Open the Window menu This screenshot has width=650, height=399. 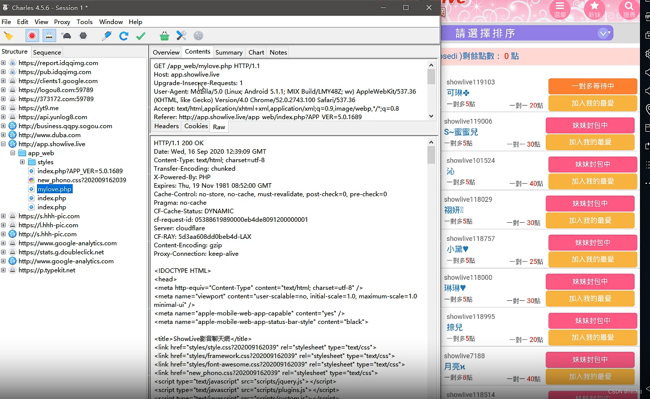(111, 22)
